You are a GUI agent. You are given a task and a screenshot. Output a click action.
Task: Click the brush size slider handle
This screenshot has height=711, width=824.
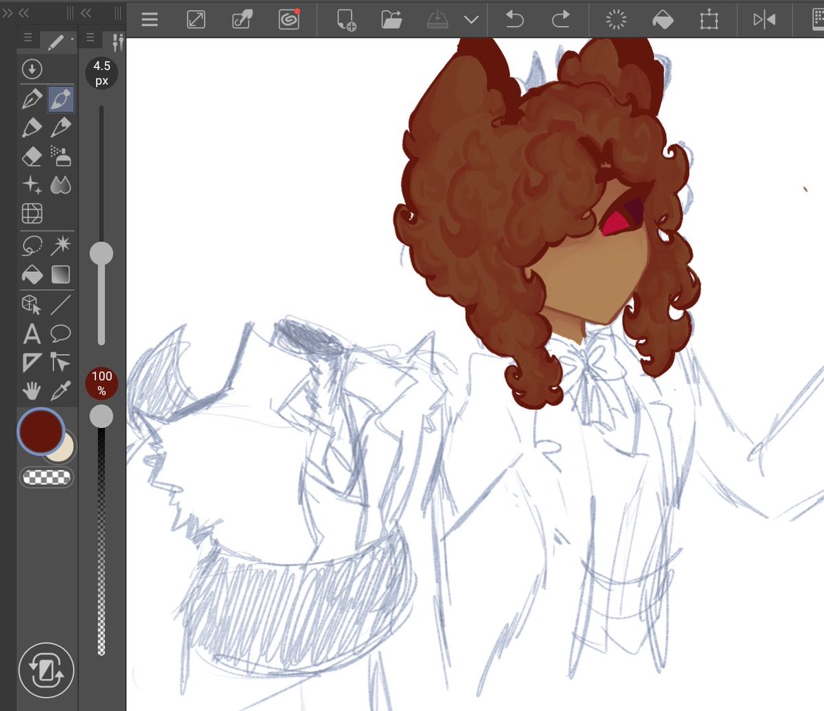coord(102,253)
